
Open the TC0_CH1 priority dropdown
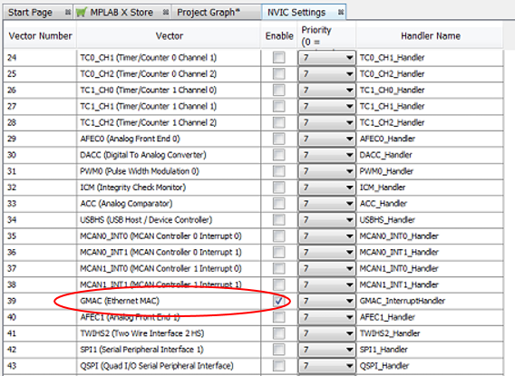click(326, 58)
